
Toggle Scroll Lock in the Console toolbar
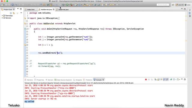click(x=158, y=79)
